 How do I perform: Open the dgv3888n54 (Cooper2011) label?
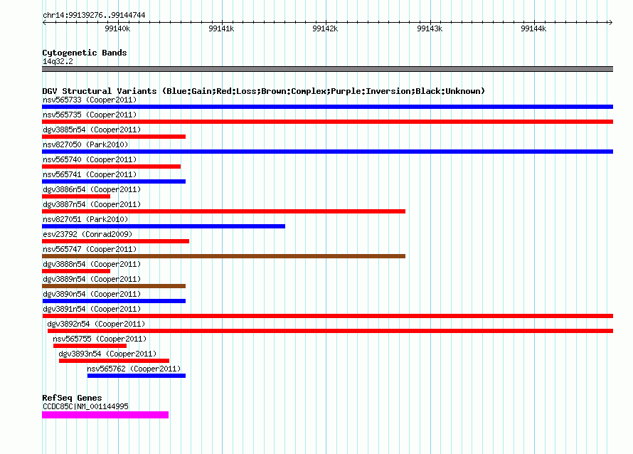click(92, 264)
